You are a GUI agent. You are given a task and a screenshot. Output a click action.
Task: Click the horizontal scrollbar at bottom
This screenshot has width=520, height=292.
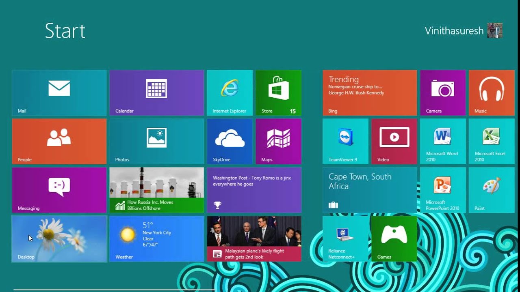coord(114,290)
